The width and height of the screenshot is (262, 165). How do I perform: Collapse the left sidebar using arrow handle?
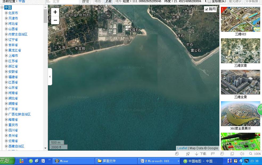pyautogui.click(x=50, y=77)
